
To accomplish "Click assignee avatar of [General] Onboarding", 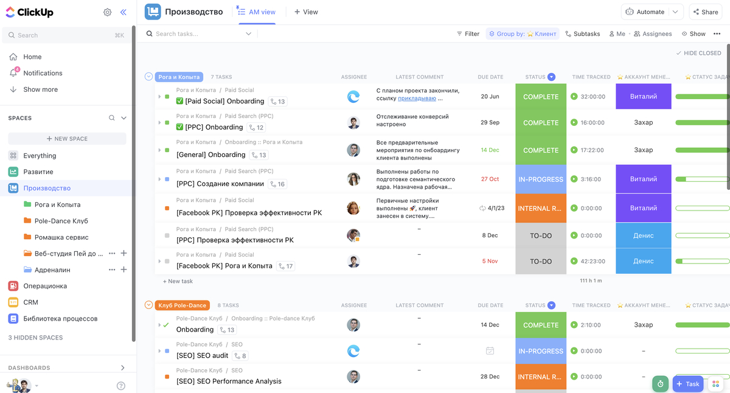I will pyautogui.click(x=353, y=150).
